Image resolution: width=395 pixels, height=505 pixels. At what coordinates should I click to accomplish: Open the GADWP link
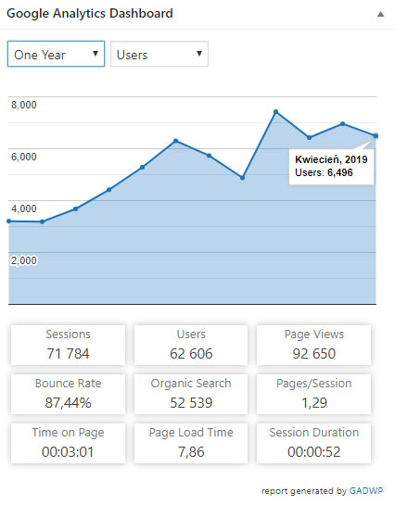pos(366,491)
